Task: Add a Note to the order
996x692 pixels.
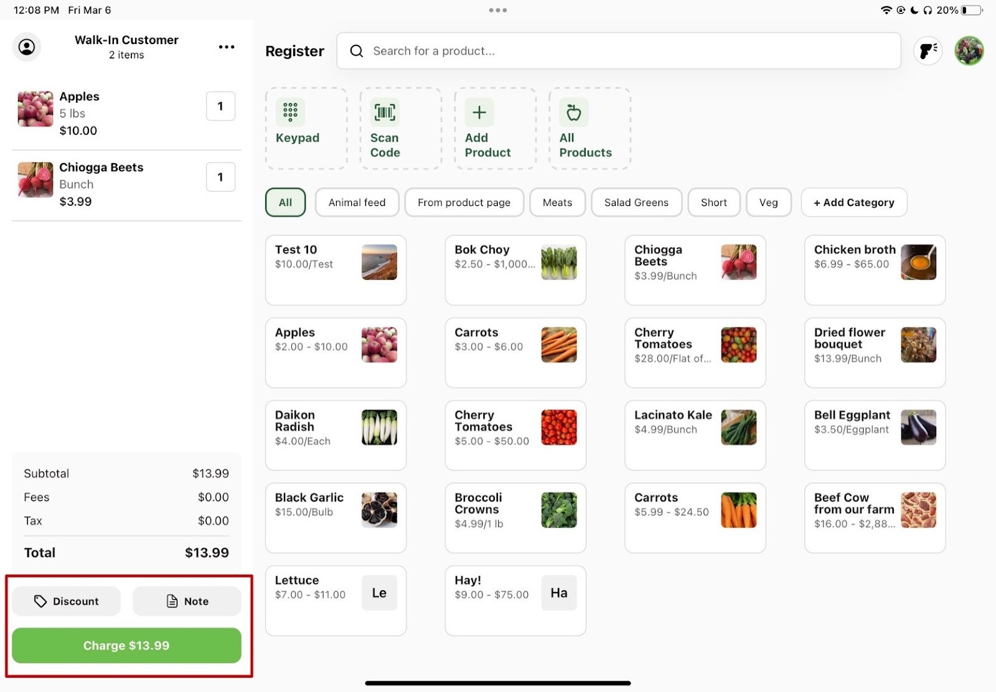Action: coord(187,601)
